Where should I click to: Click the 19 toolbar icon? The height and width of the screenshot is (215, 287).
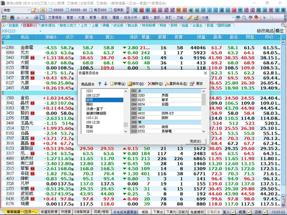pyautogui.click(x=203, y=10)
